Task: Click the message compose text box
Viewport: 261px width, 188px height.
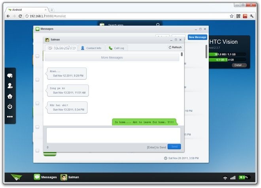Action: (113, 135)
